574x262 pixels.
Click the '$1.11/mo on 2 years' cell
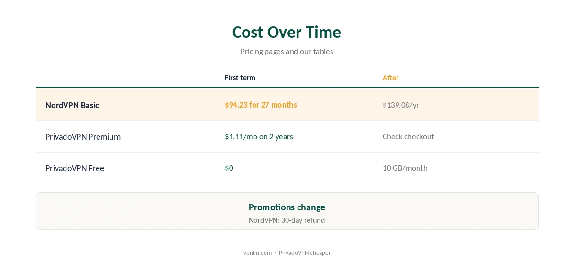259,137
